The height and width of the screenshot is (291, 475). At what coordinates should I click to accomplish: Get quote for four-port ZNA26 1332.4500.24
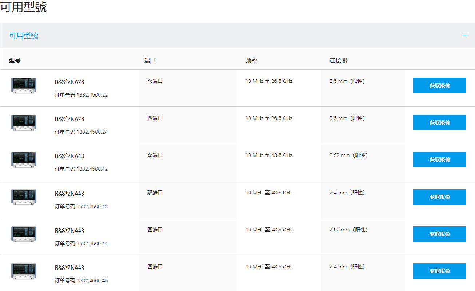pyautogui.click(x=439, y=122)
